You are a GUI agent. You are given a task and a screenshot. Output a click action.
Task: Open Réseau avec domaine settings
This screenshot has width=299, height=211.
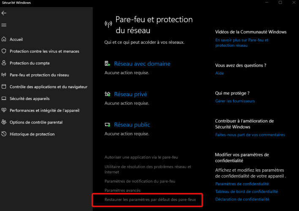coord(142,64)
